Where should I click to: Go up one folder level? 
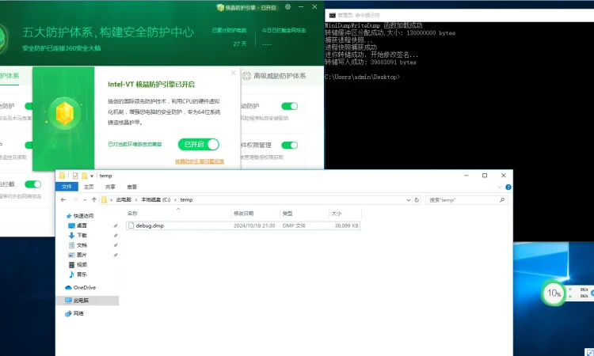click(94, 199)
